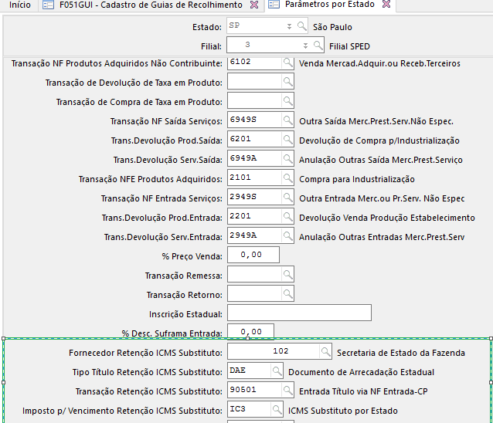
Task: Close the Parâmetros por Estado tab
Action: pyautogui.click(x=386, y=4)
